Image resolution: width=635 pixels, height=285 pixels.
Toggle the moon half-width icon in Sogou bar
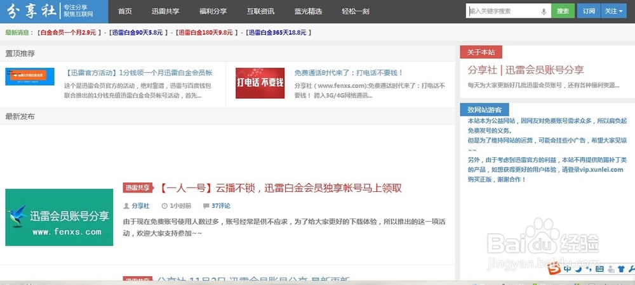(x=580, y=268)
